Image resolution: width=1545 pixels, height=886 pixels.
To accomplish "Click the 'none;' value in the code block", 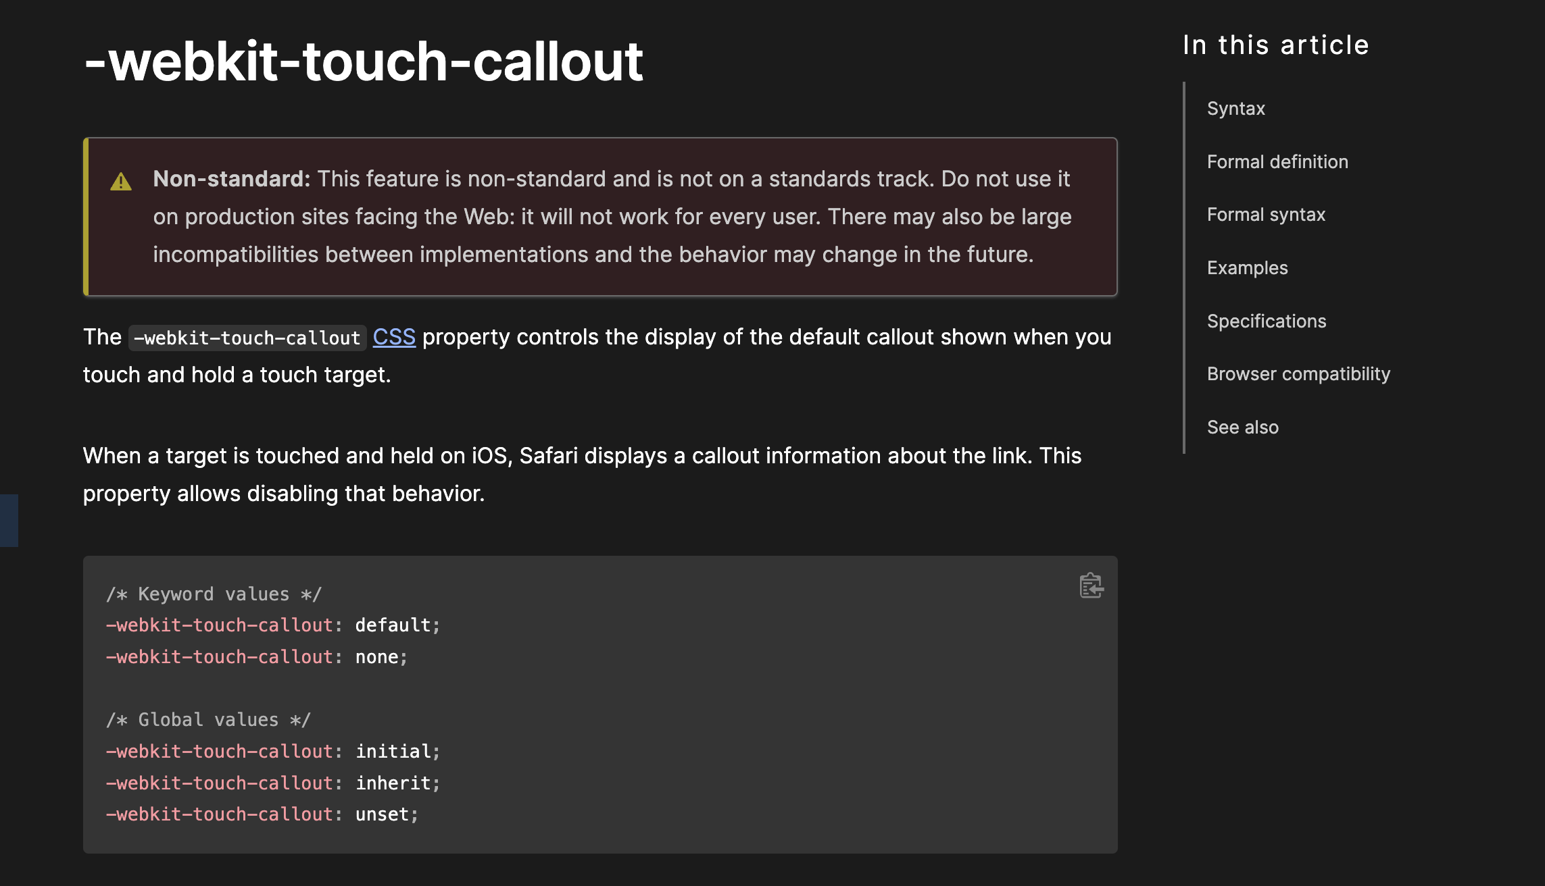I will tap(381, 657).
